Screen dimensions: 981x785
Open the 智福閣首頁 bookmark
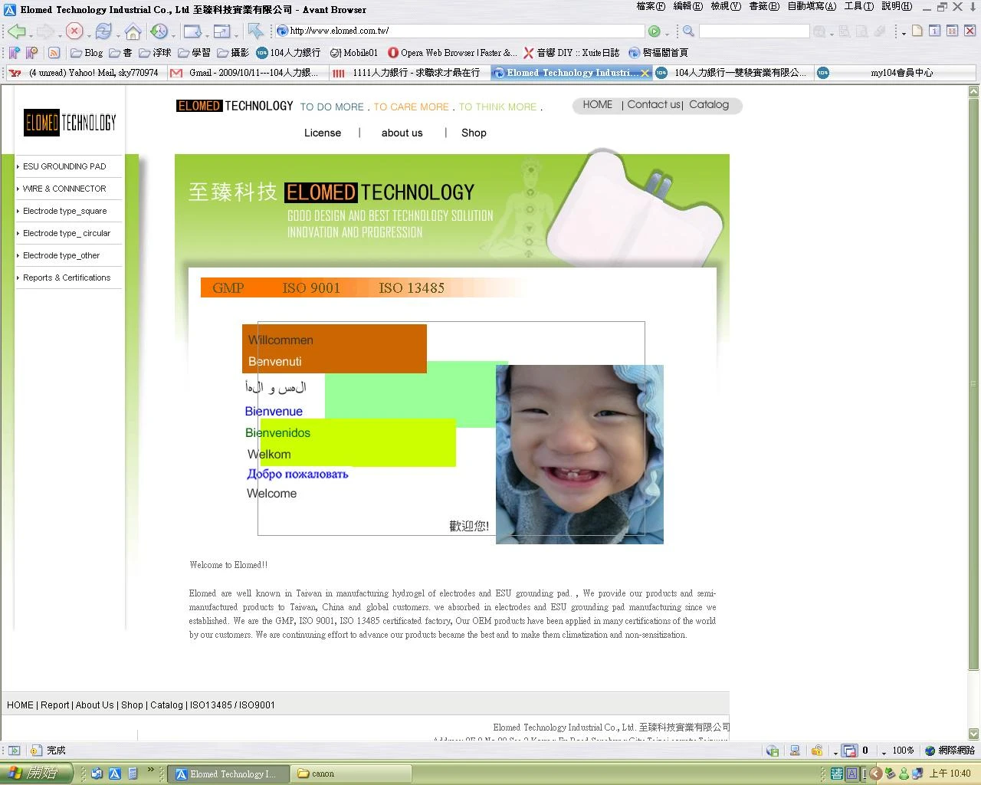pos(658,53)
